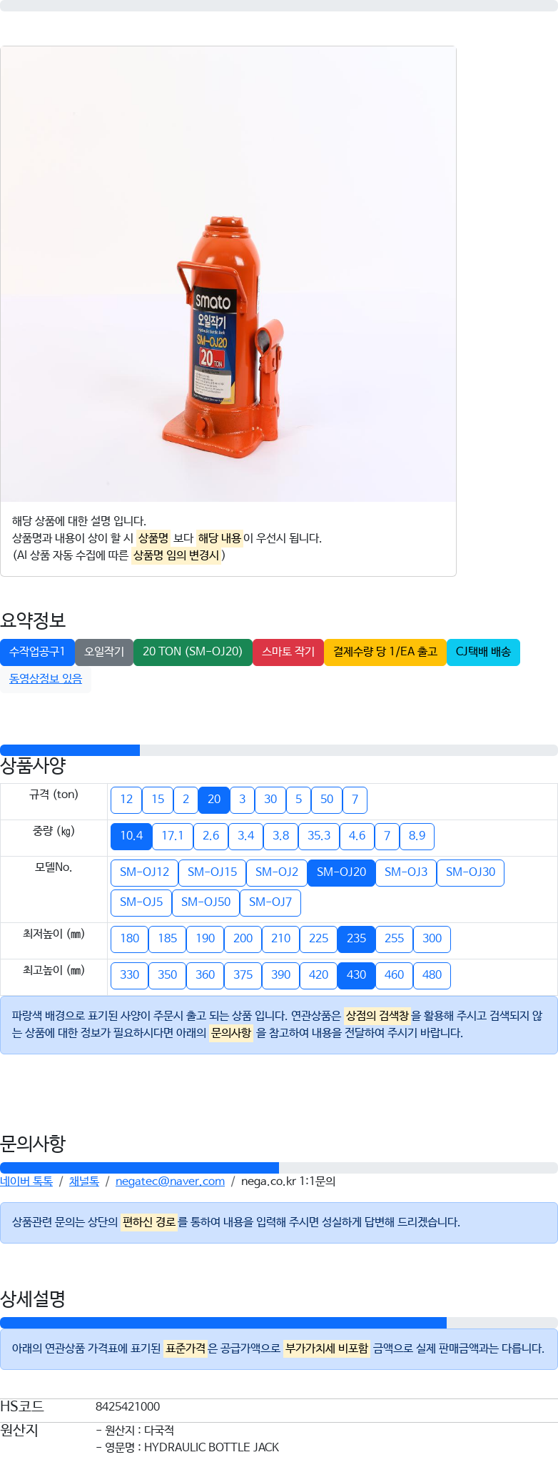Select the 20 TON (SM-OJ20) green tag
The image size is (558, 1457).
pyautogui.click(x=193, y=652)
